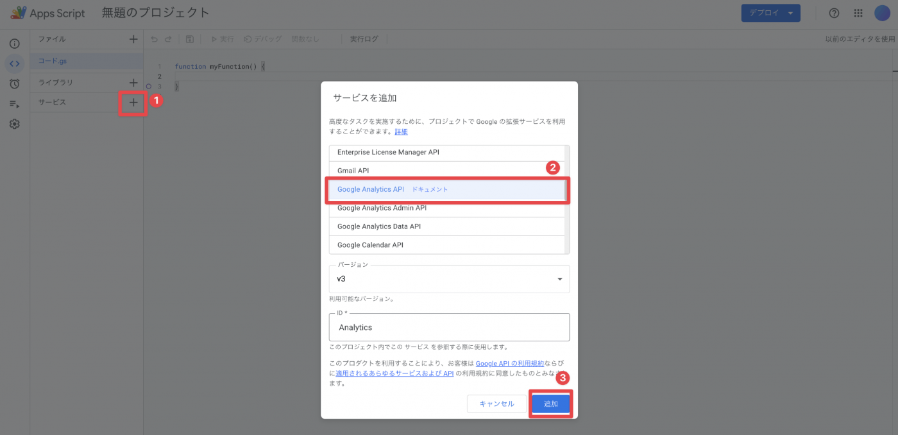The height and width of the screenshot is (435, 898).
Task: Click the 無題のプロジェクト project title
Action: [156, 13]
